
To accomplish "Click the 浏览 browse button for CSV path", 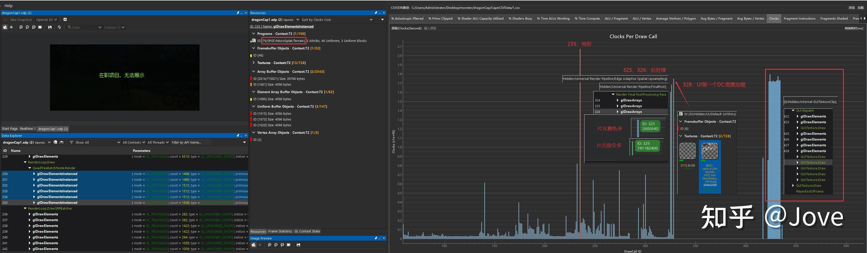I will click(x=851, y=7).
